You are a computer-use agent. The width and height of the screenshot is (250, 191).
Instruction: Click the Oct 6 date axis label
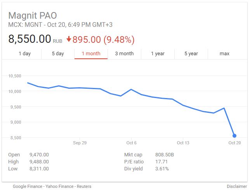pyautogui.click(x=131, y=143)
